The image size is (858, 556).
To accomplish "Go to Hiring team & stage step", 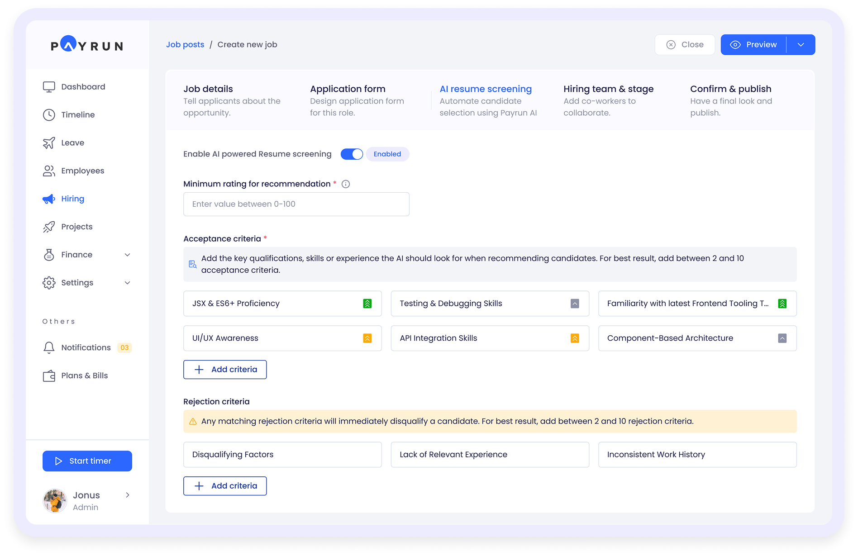I will [608, 89].
